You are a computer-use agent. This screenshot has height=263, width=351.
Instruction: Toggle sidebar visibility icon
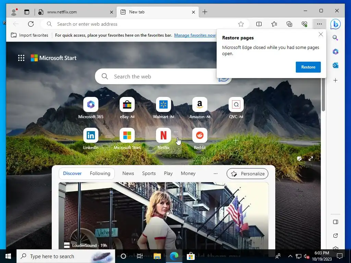coord(335,222)
